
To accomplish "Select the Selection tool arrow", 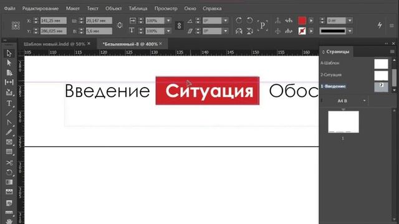I will tap(9, 54).
